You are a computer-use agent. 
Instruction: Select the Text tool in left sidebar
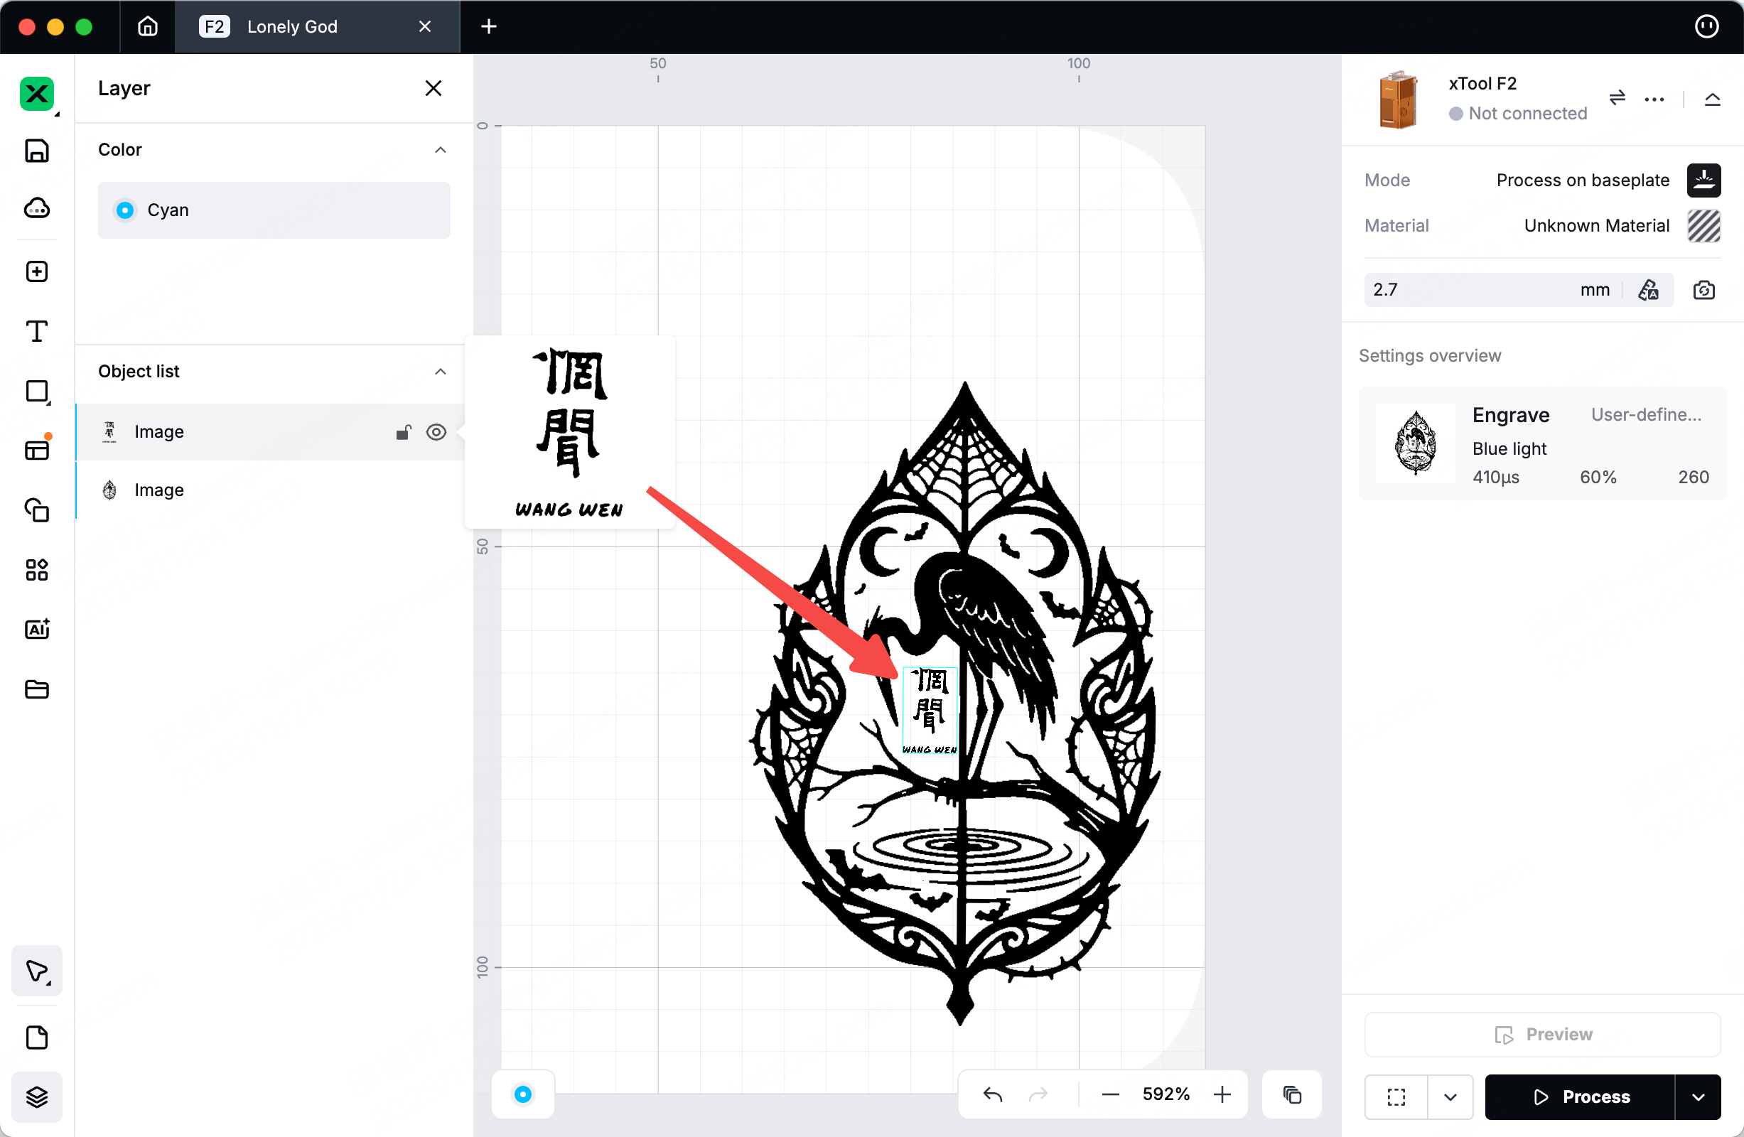37,332
